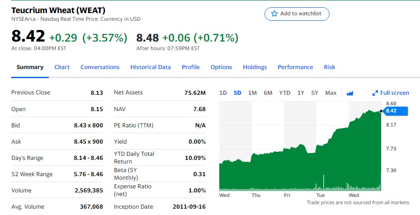Click the Full screen expand arrows icon
The image size is (420, 215).
pos(375,93)
